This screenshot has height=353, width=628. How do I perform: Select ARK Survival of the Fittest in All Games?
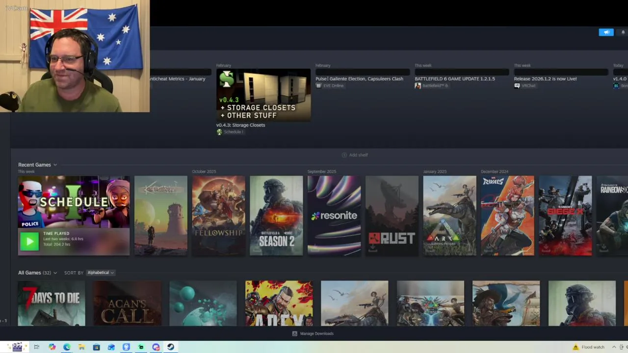pos(430,303)
